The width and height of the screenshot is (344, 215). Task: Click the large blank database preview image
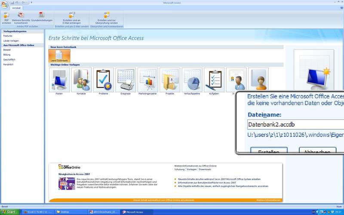tap(314, 70)
